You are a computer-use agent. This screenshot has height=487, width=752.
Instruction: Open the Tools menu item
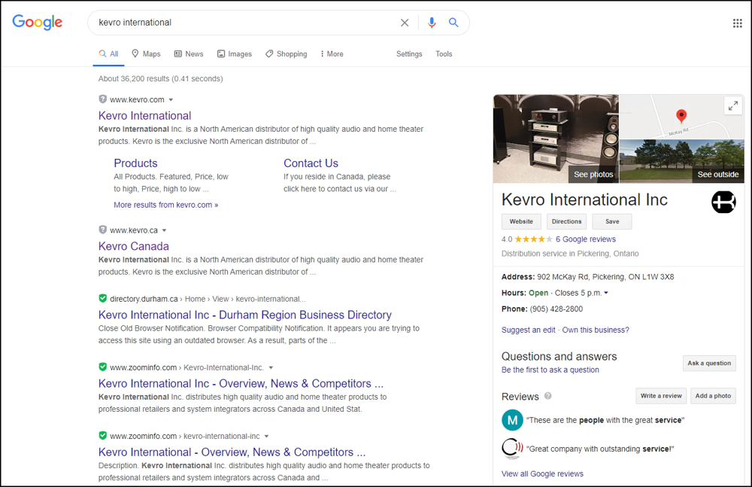click(444, 54)
